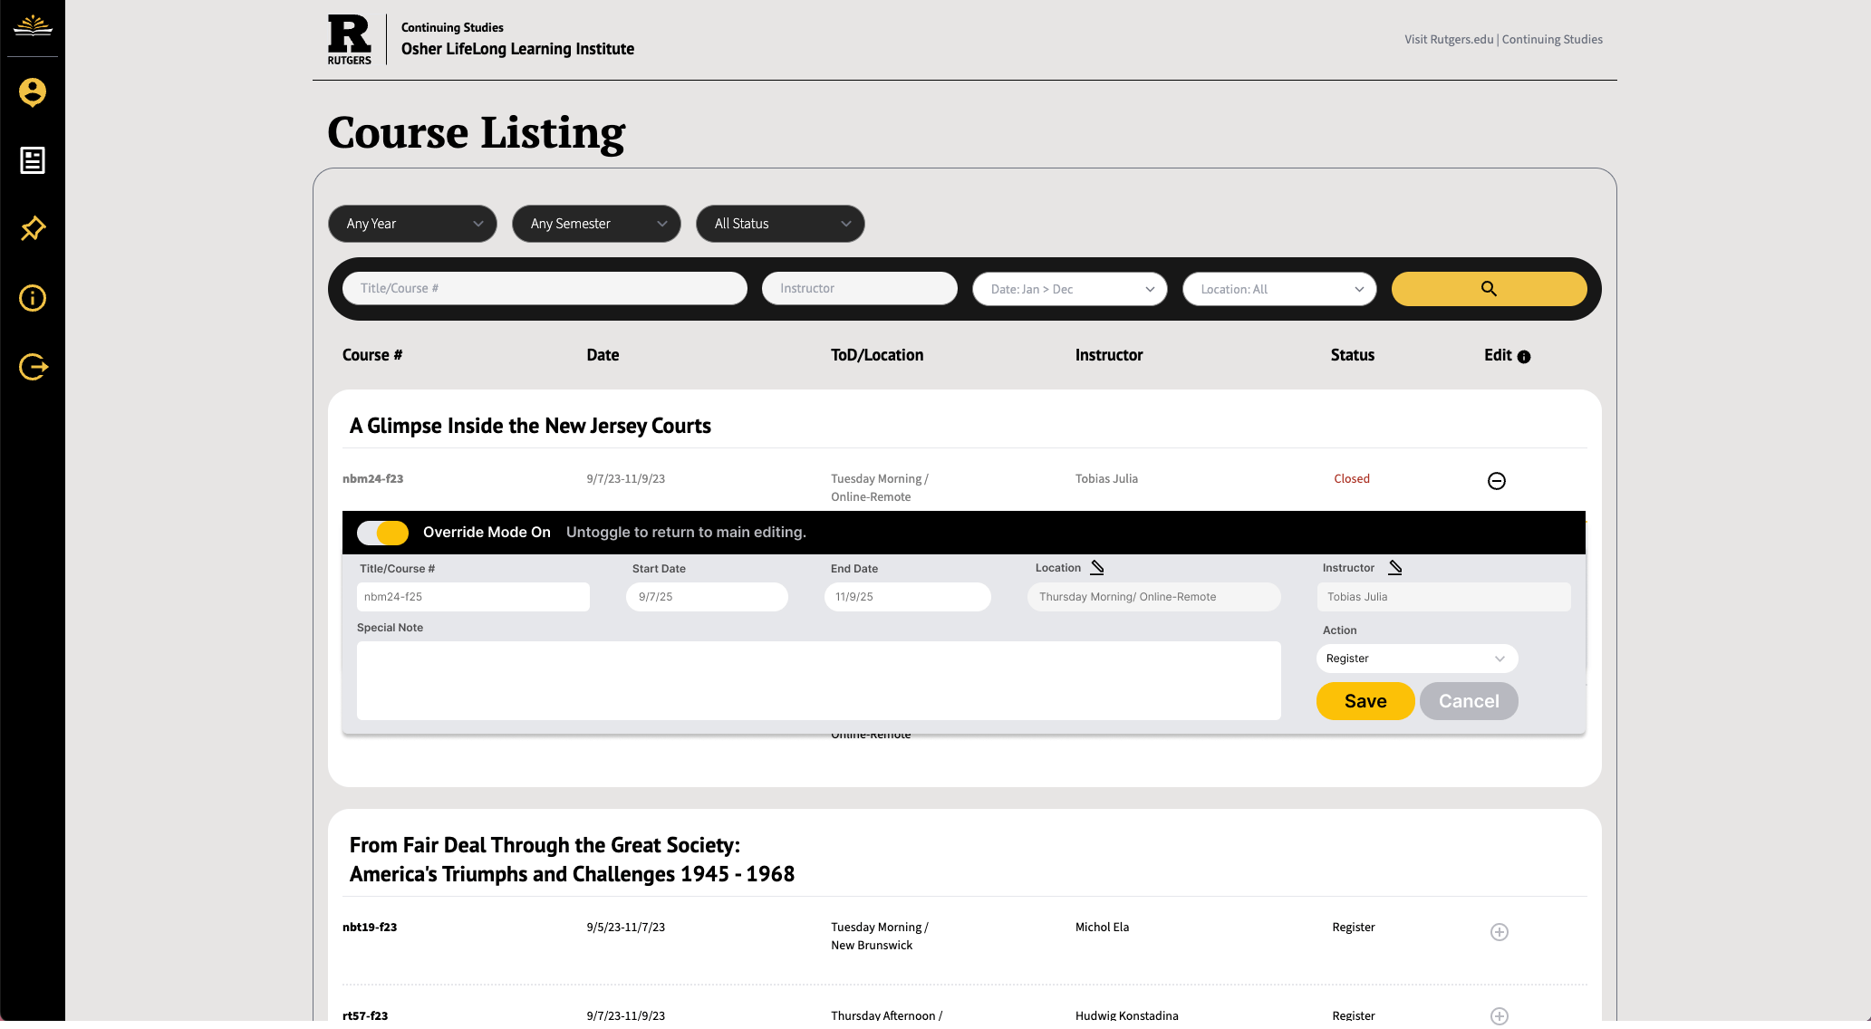Select the course listing document icon in sidebar
The height and width of the screenshot is (1029, 1871).
pos(33,160)
